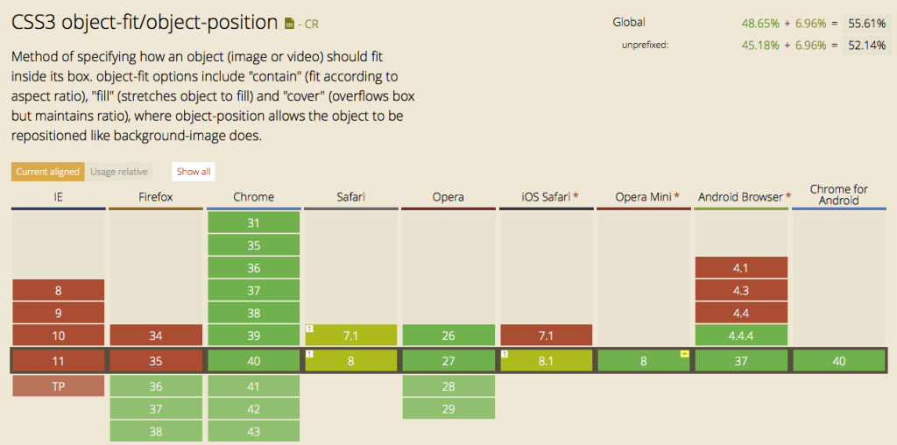This screenshot has width=897, height=445.
Task: Click the asterisk next to iOS Safari
Action: 576,197
